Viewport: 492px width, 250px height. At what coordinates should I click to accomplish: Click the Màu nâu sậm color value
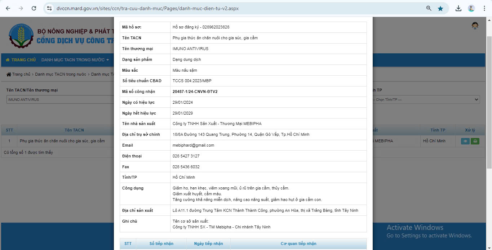click(x=185, y=70)
